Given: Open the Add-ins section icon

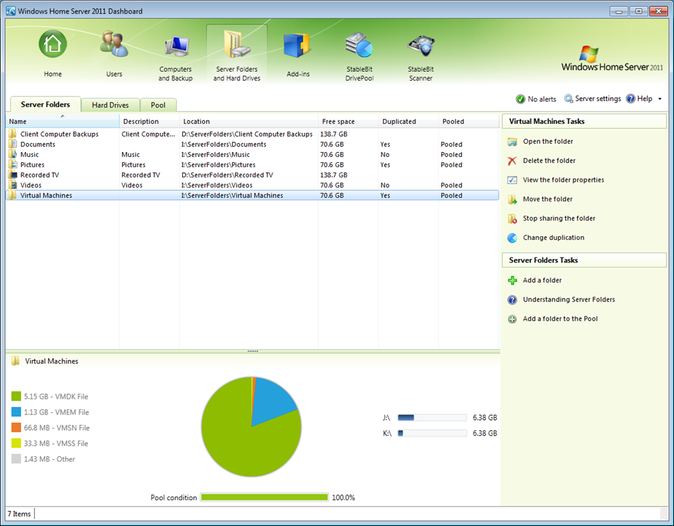Looking at the screenshot, I should pyautogui.click(x=297, y=46).
